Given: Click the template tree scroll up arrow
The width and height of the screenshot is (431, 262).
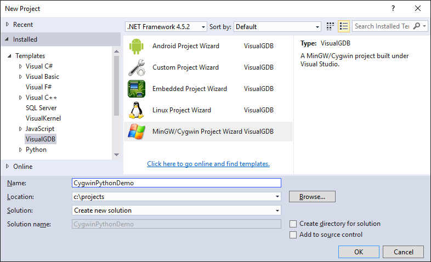Looking at the screenshot, I should coord(117,52).
